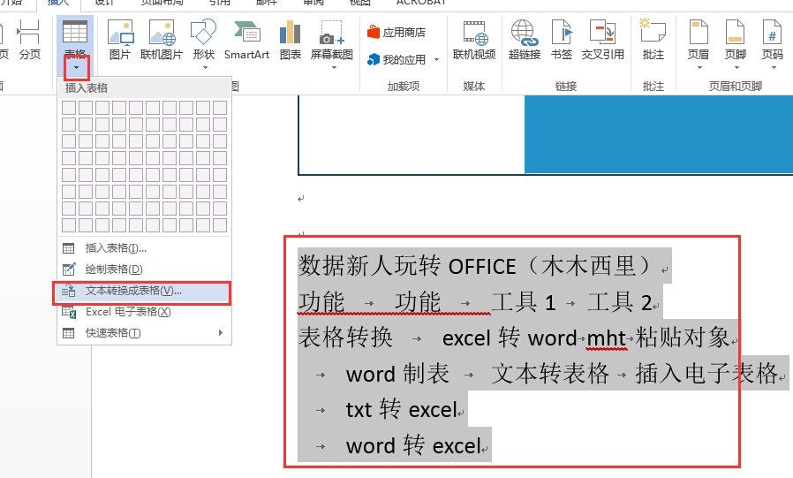This screenshot has height=478, width=793.
Task: Open the Table (表格) button
Action: 75,46
